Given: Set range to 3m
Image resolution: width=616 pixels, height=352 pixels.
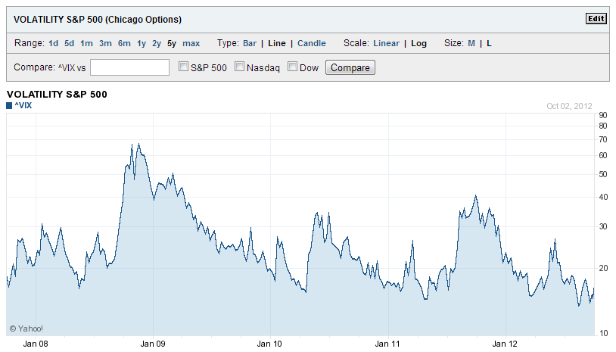Looking at the screenshot, I should tap(105, 43).
